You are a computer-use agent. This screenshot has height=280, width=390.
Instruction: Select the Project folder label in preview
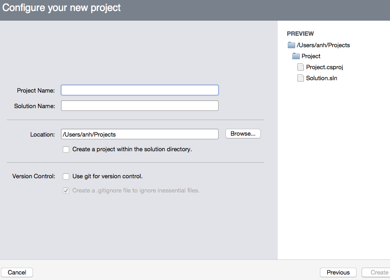311,56
